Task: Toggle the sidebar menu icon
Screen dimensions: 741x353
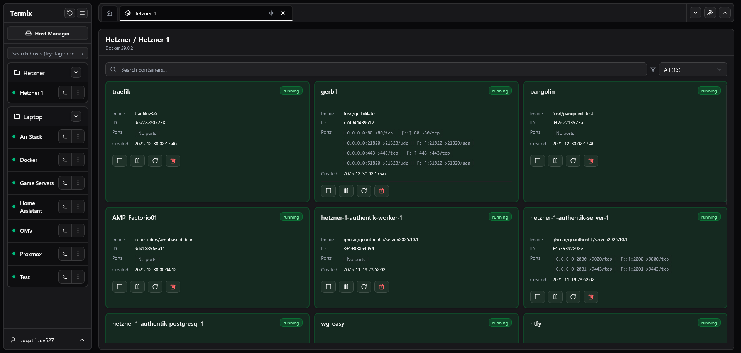Action: [x=82, y=13]
